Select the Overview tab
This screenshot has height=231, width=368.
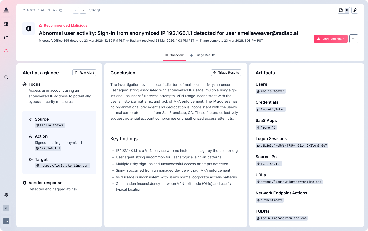tap(174, 55)
